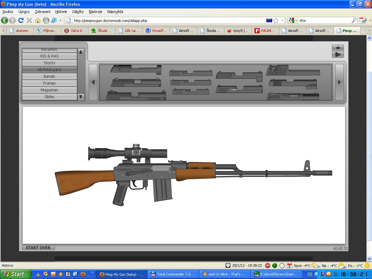This screenshot has height=279, width=372.
Task: Click the Adblock Plus status bar icon
Action: (x=268, y=265)
